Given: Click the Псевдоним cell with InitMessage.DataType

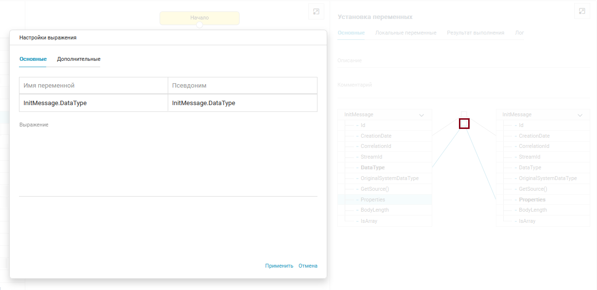Looking at the screenshot, I should tap(242, 103).
